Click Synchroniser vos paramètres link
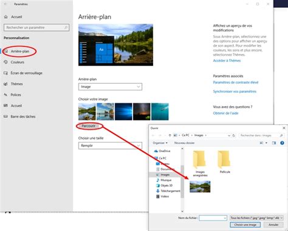Image resolution: width=288 pixels, height=231 pixels. point(235,92)
